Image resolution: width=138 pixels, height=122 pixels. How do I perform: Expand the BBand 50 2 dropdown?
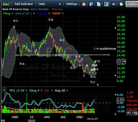34,13
